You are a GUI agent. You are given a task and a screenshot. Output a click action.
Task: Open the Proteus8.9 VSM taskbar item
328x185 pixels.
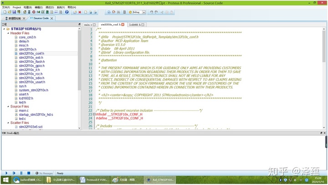point(94,180)
